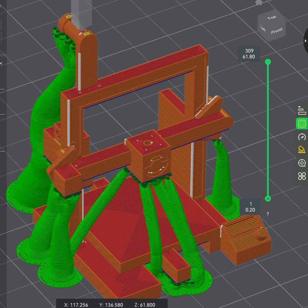Click the X: 117.256 coordinate readout

tap(76, 305)
